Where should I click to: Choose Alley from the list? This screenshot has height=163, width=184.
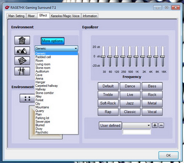56,96
